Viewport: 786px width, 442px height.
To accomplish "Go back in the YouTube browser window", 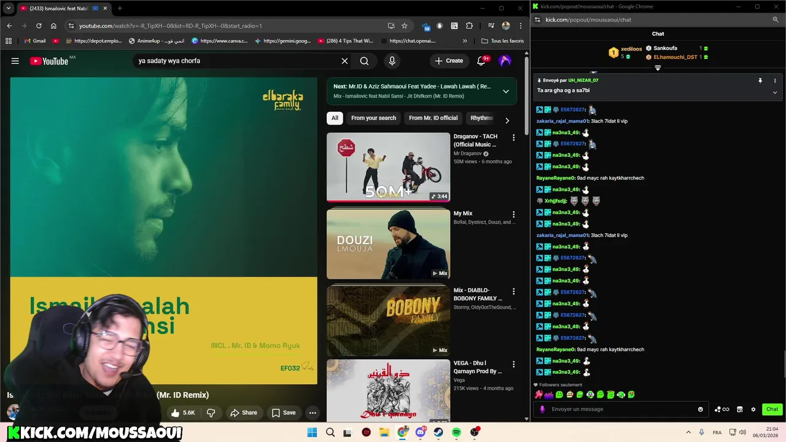I will (x=9, y=26).
